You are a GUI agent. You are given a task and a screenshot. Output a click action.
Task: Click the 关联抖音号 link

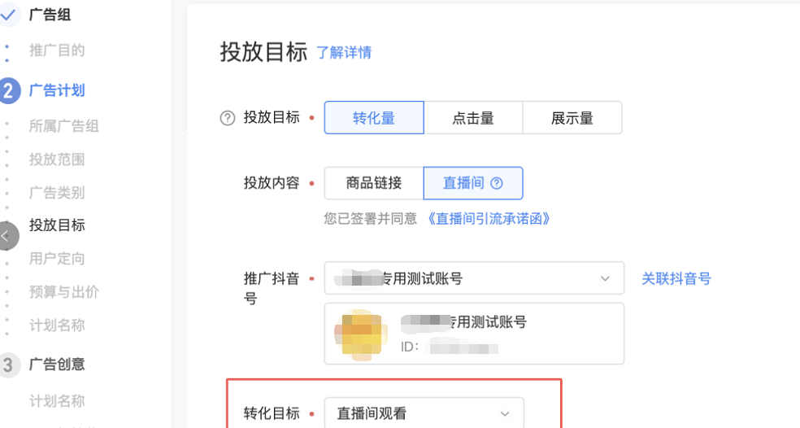pyautogui.click(x=676, y=279)
